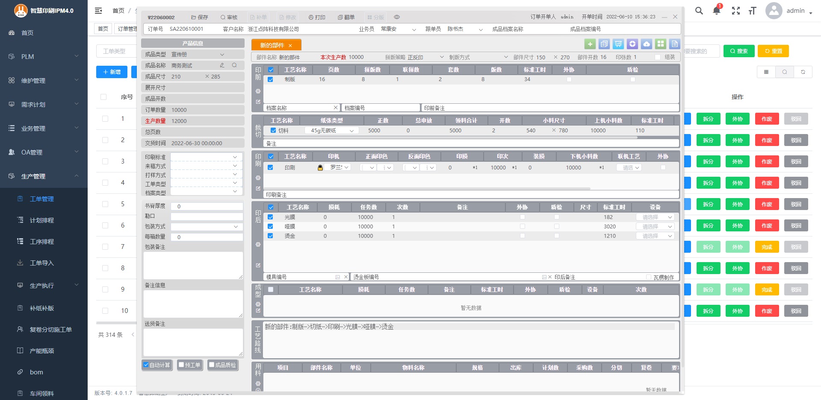The width and height of the screenshot is (821, 400).
Task: Click the orange 重置 reset button
Action: click(773, 51)
